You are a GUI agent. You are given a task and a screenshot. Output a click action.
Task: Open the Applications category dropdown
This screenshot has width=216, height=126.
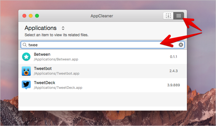click(x=63, y=28)
